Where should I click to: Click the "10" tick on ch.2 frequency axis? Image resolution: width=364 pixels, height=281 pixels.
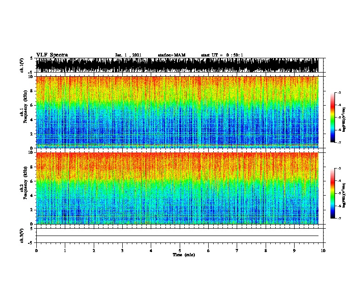(31, 152)
